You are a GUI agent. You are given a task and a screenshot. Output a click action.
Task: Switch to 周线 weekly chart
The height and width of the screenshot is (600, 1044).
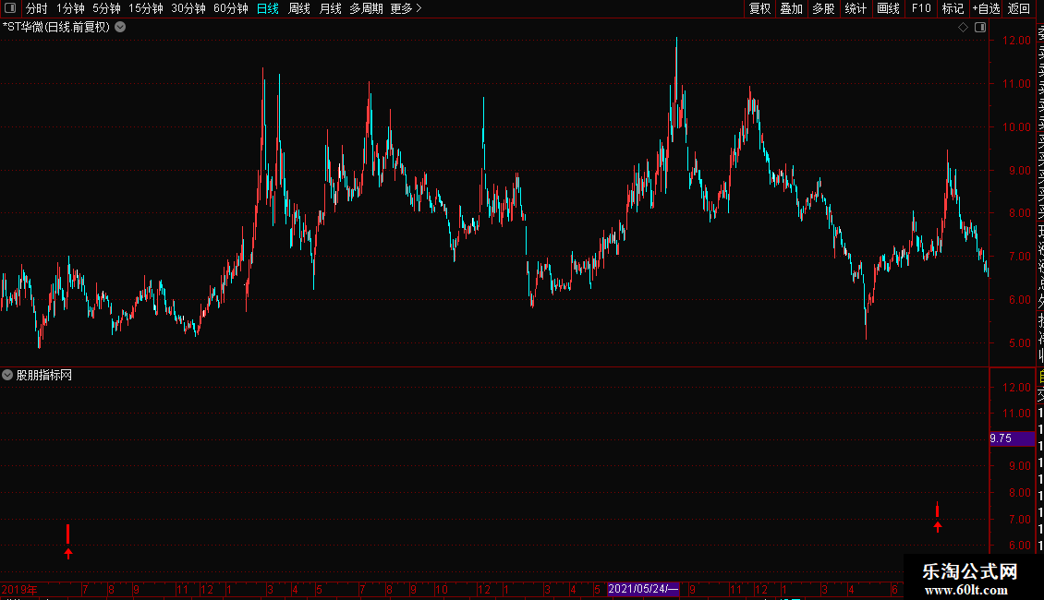(x=299, y=8)
